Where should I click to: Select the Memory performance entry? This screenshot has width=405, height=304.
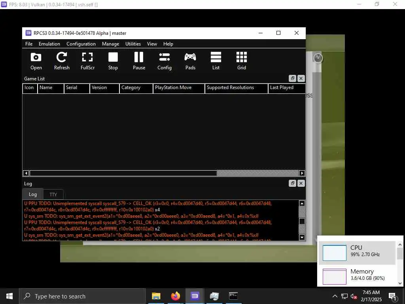(x=357, y=276)
